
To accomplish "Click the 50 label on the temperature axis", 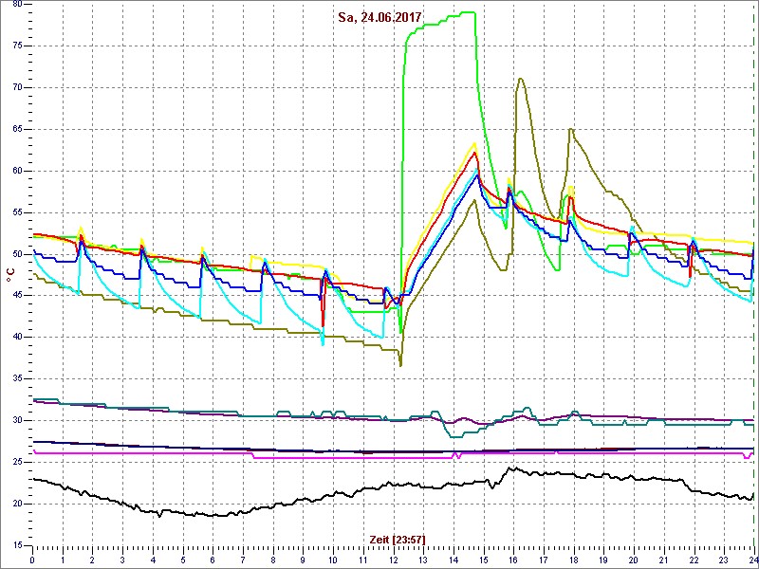I will tap(17, 254).
